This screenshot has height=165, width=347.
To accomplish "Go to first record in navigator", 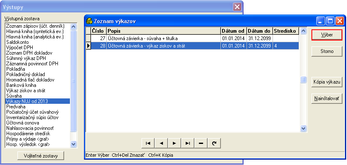I will pyautogui.click(x=148, y=143).
